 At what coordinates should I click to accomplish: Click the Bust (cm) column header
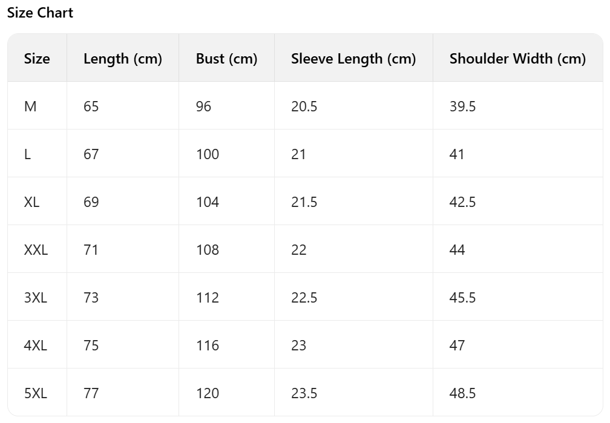pos(226,59)
